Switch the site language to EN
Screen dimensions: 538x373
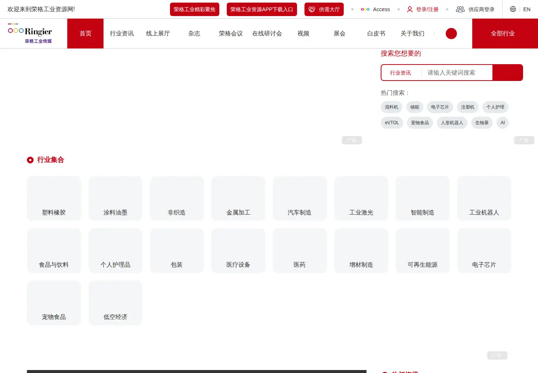(x=527, y=9)
